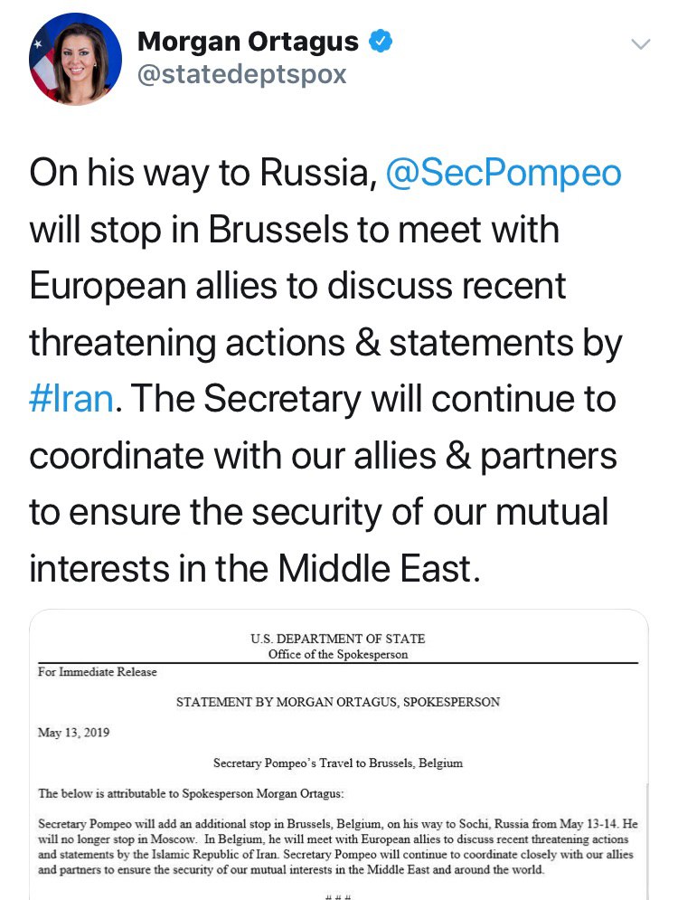The image size is (678, 900).
Task: Click "Office of the Spokesperson" line in statement
Action: (x=337, y=654)
